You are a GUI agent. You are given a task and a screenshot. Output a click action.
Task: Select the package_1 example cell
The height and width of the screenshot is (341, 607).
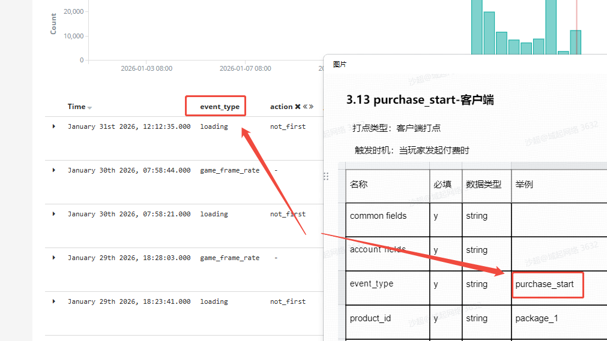(x=537, y=318)
